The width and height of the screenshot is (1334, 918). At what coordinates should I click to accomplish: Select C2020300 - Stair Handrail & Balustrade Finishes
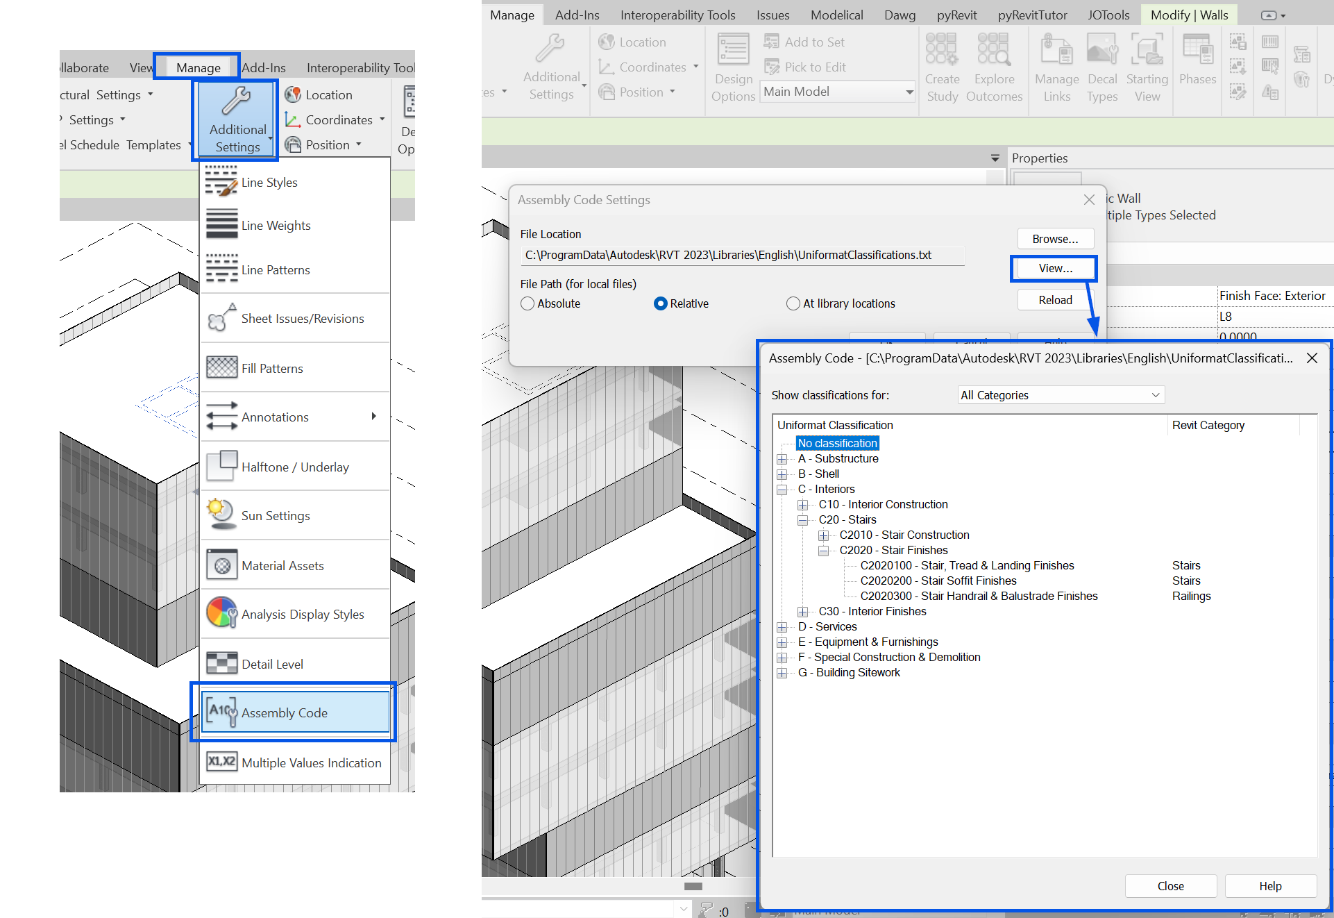click(979, 596)
